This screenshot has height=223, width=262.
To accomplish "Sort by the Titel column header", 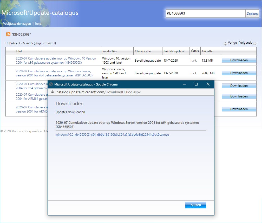I will (x=19, y=51).
